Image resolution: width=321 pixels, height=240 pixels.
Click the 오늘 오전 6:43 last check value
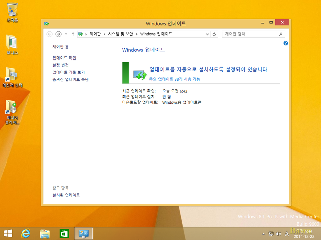coord(175,91)
